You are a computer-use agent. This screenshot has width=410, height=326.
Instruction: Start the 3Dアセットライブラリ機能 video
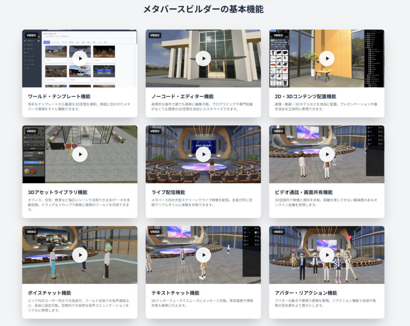pyautogui.click(x=80, y=154)
